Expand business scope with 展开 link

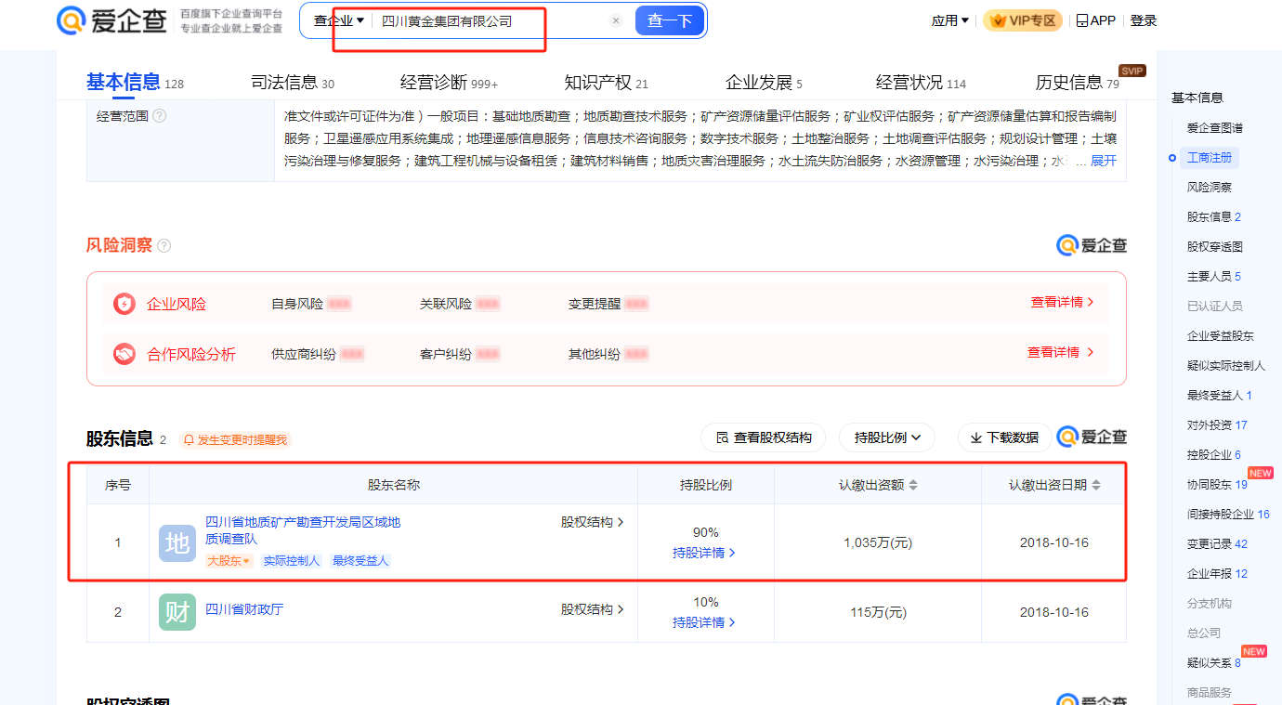click(1103, 161)
